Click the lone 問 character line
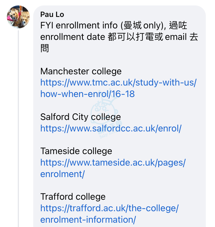This screenshot has height=227, width=215. tap(45, 48)
